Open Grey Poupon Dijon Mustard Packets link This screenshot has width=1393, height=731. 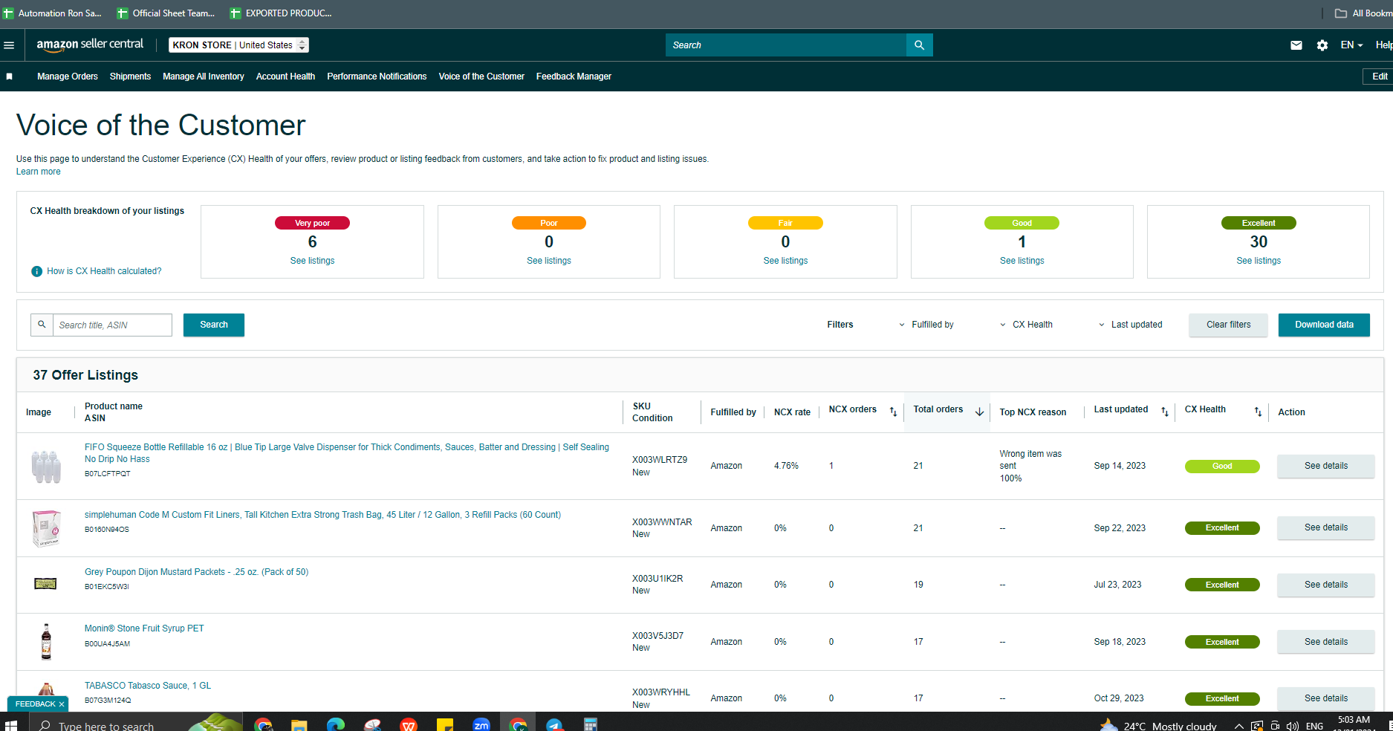(196, 572)
